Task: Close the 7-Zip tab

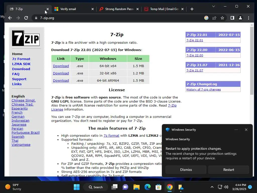Action: coord(47,9)
